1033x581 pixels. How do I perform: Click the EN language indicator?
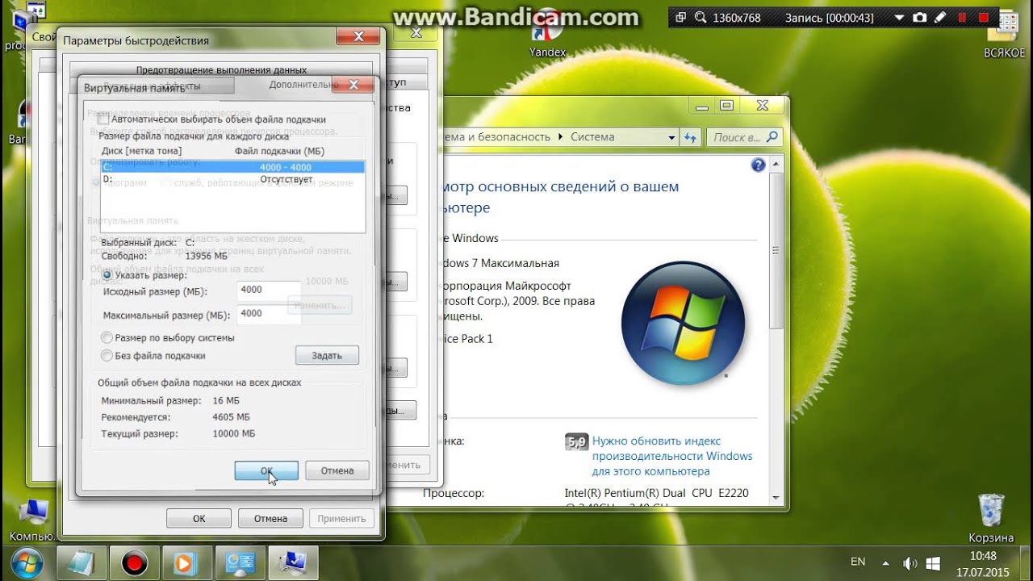tap(858, 562)
